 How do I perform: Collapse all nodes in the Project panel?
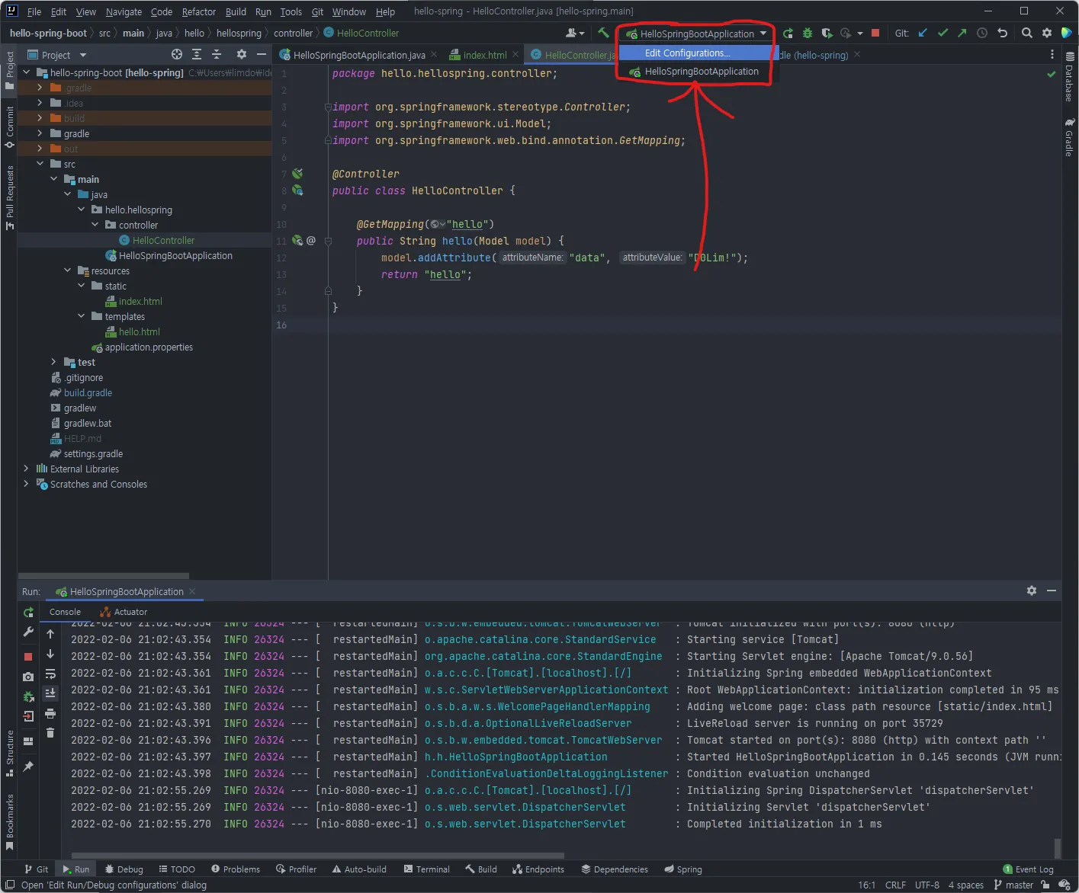coord(217,54)
